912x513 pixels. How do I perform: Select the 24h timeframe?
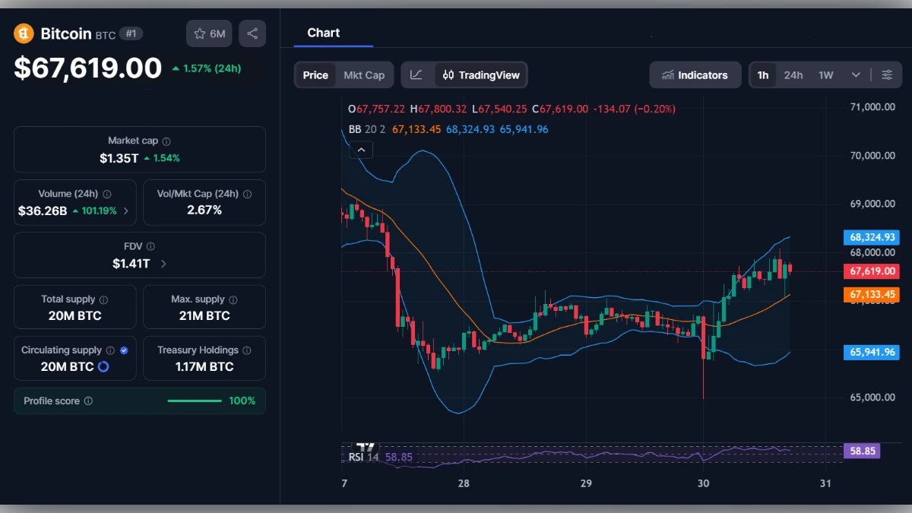point(793,74)
